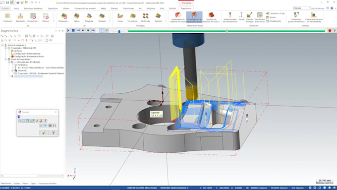Confirm the Trazado dialog with green check
Image resolution: width=337 pixels, height=190 pixels.
coord(44,133)
